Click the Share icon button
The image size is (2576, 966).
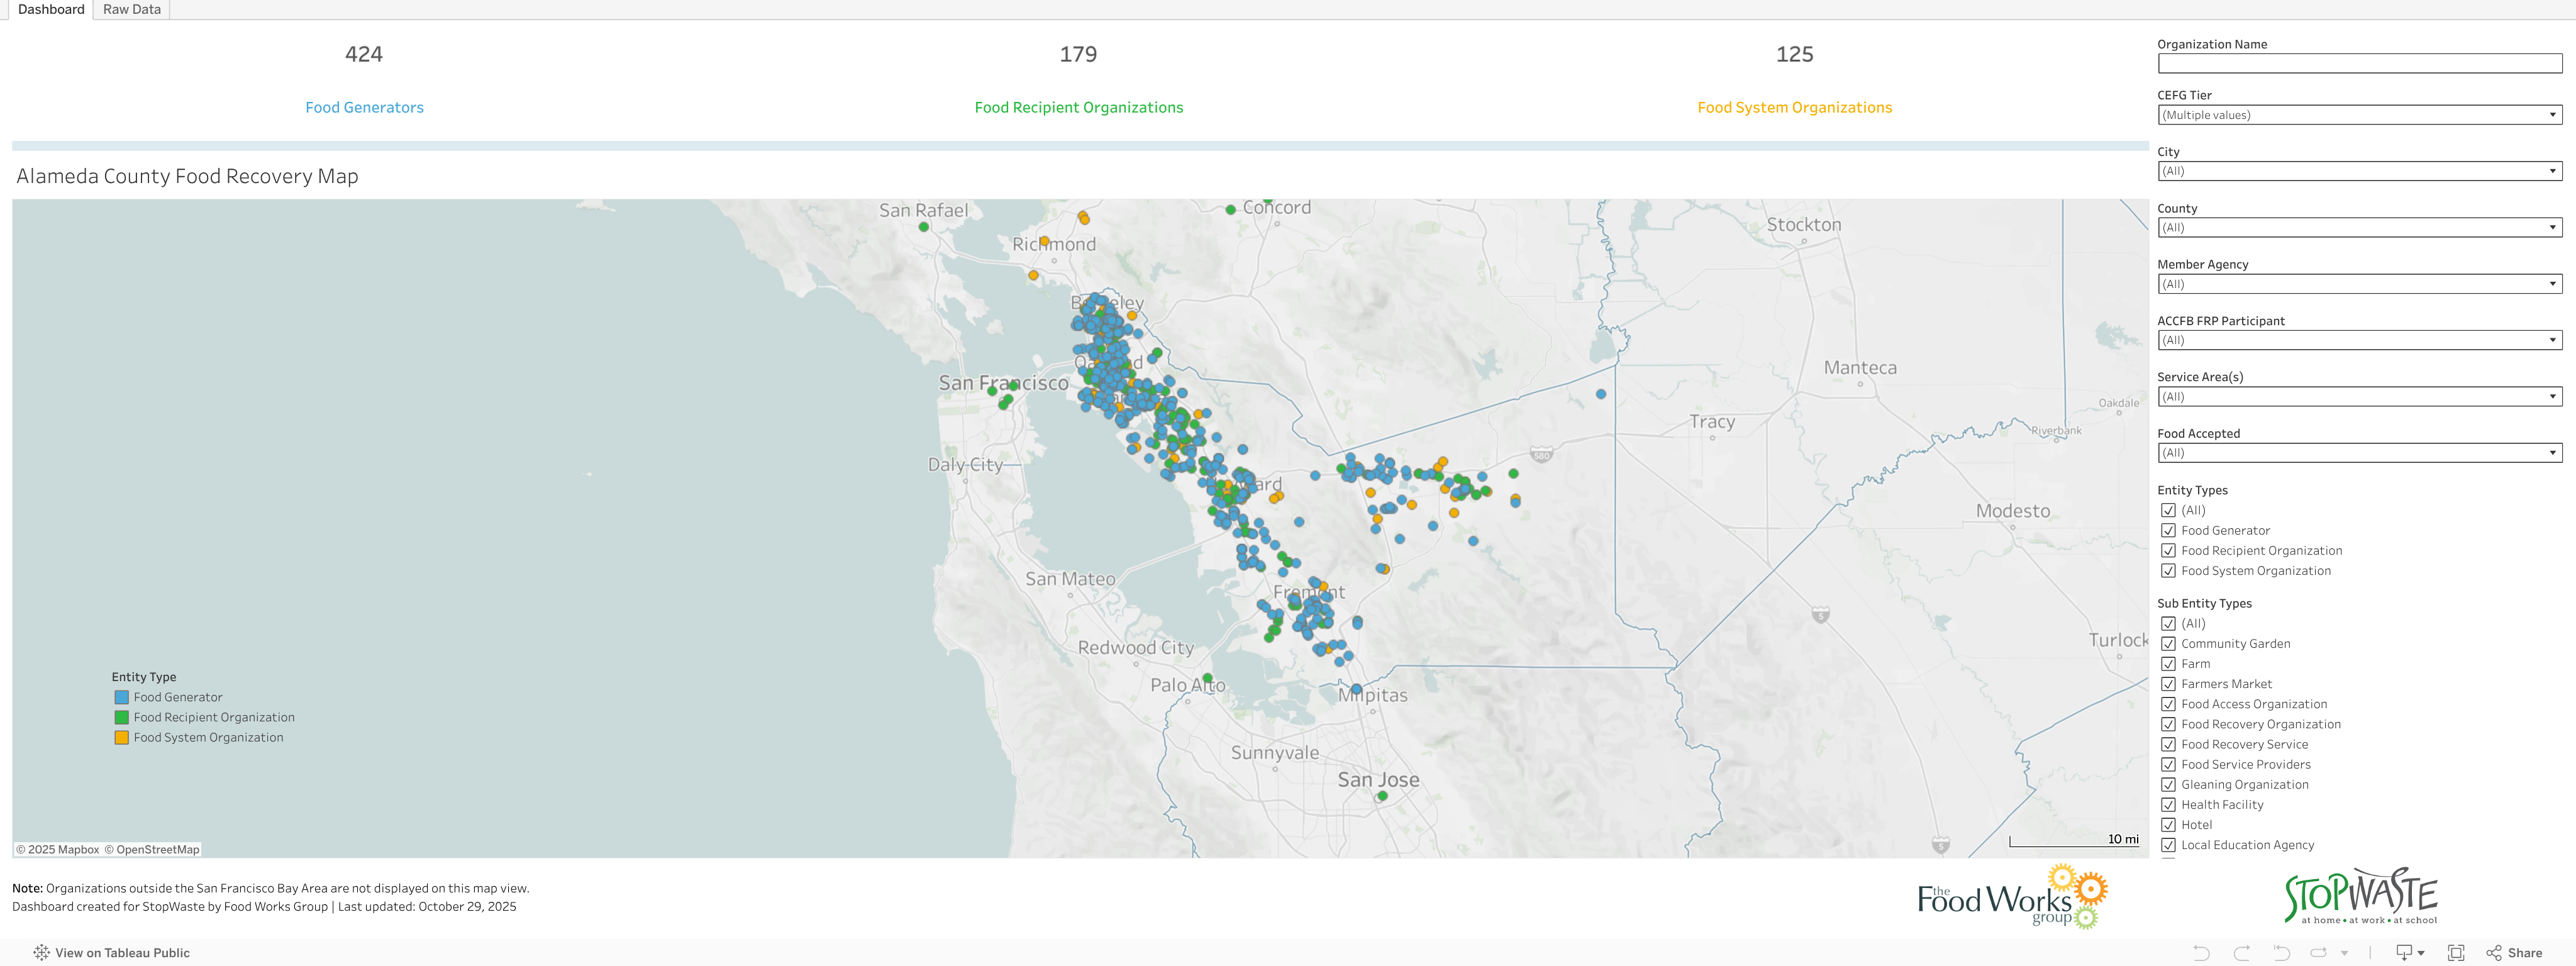click(2514, 953)
